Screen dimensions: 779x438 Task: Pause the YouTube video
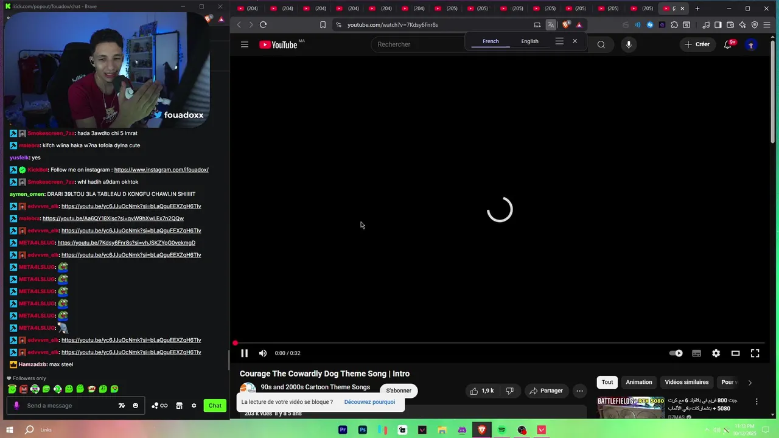click(x=244, y=353)
